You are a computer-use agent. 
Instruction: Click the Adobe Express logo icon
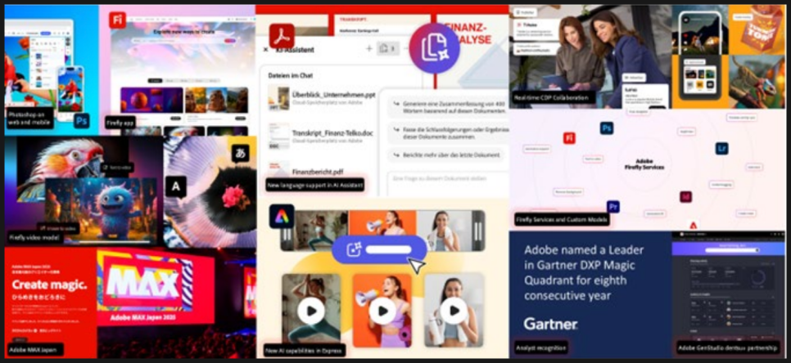click(x=282, y=217)
